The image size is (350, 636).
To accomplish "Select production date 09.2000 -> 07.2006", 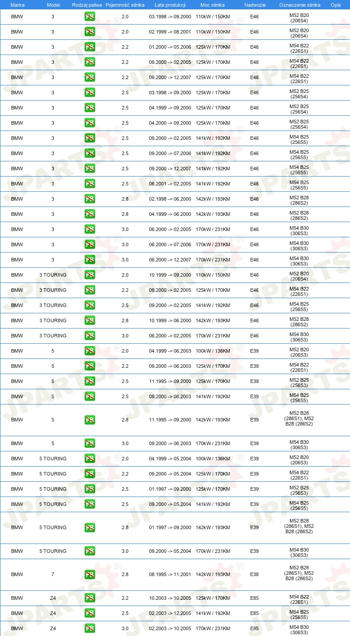I will (x=170, y=153).
